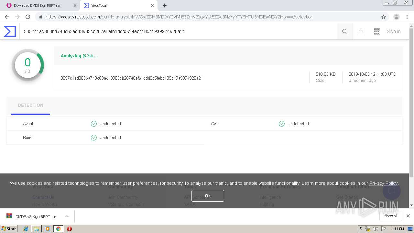Click the AVG engine name

[215, 124]
